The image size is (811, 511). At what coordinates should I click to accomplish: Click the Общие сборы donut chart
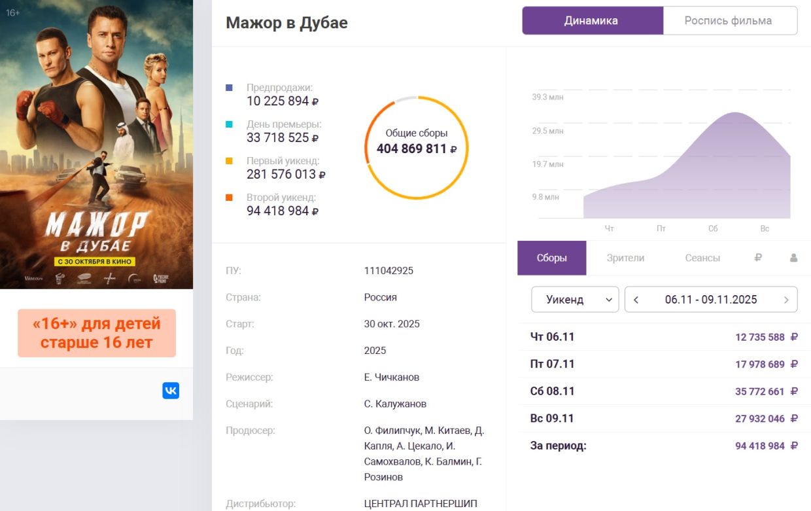(416, 147)
